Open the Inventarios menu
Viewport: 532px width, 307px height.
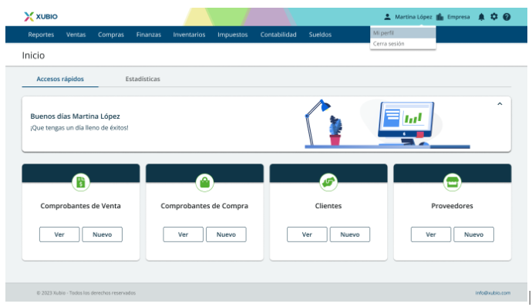[x=189, y=35]
